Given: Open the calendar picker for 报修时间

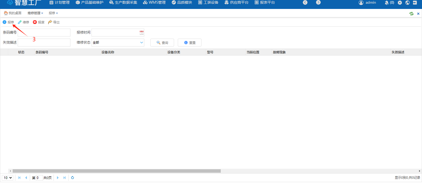Looking at the screenshot, I should [142, 33].
